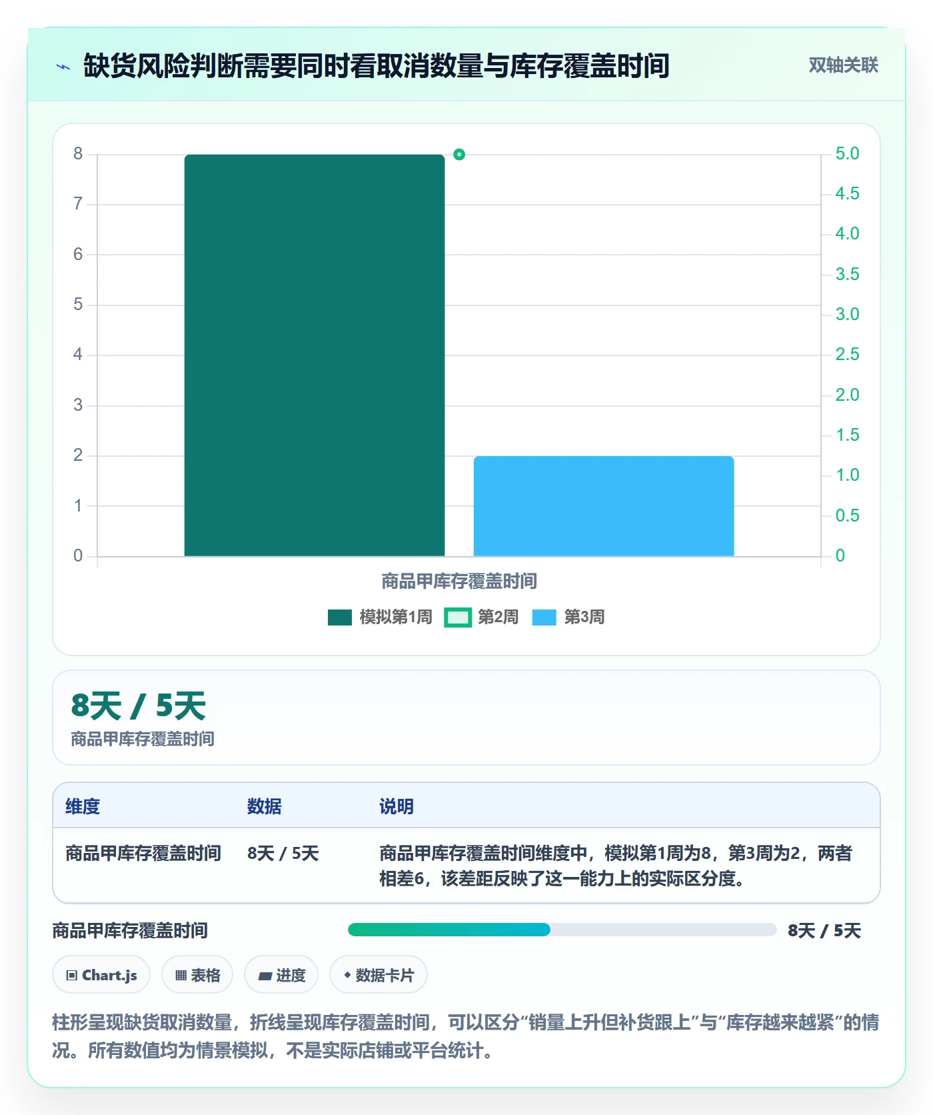
Task: Click the 商品甲库存覆盖时间 table row label
Action: [x=143, y=854]
